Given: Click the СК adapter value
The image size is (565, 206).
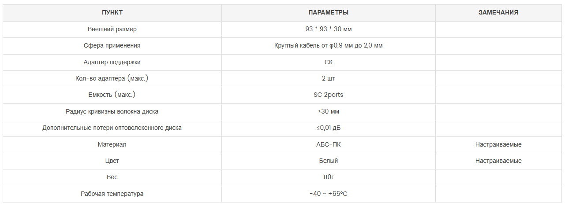Looking at the screenshot, I should [x=328, y=62].
